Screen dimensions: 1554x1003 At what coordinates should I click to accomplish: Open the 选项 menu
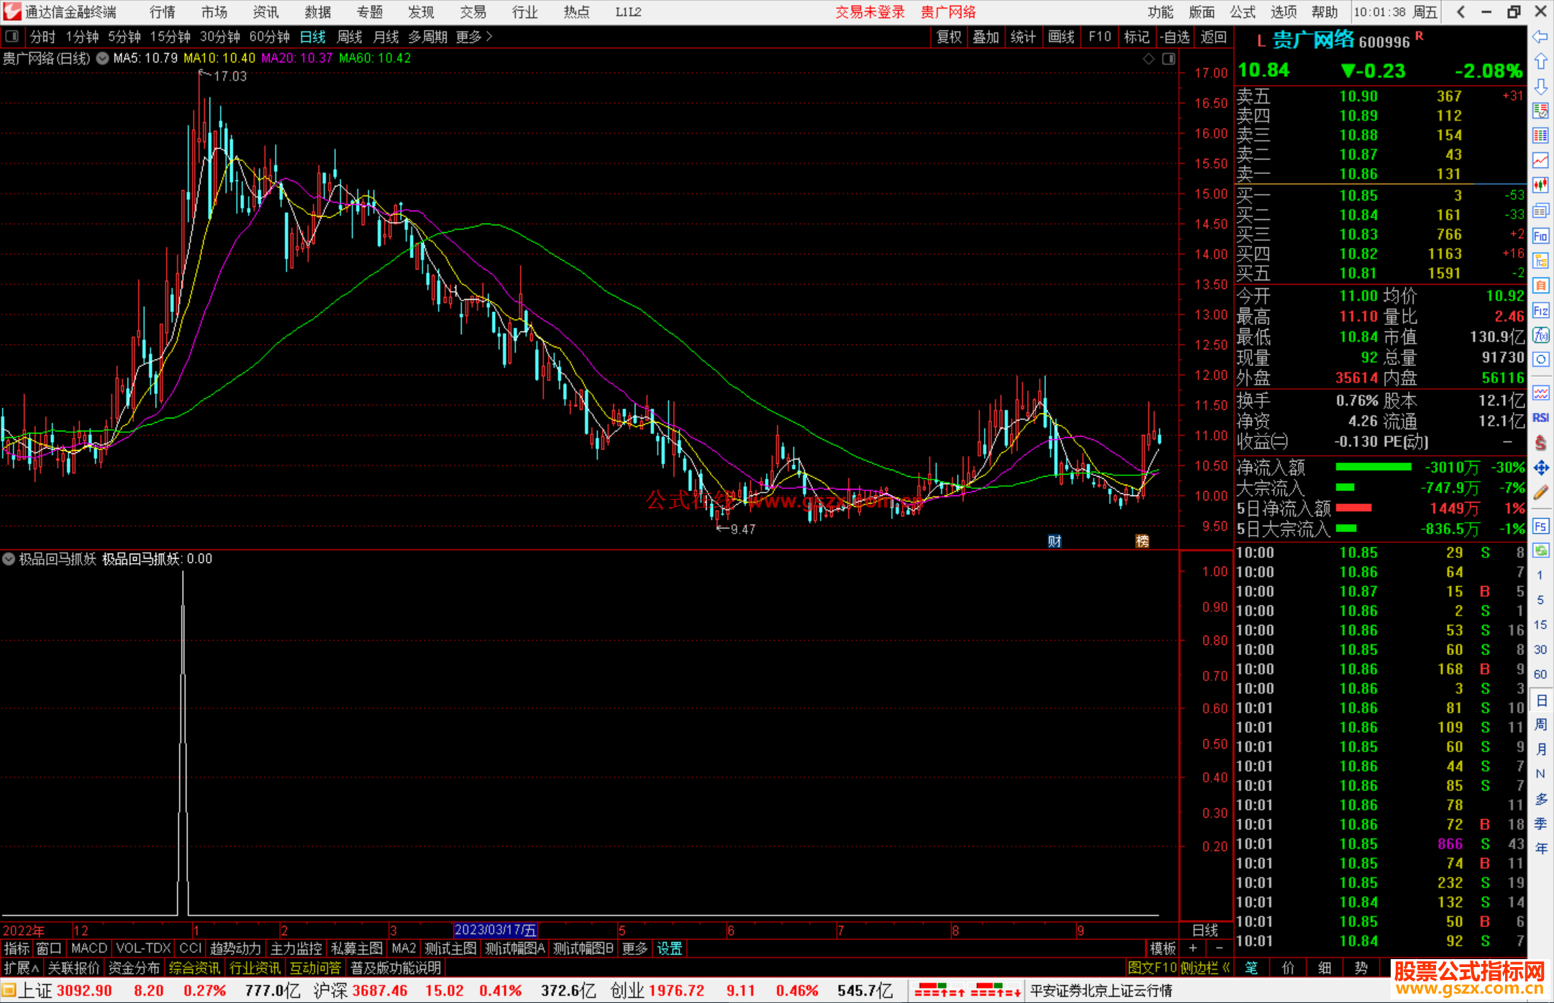click(x=1283, y=12)
